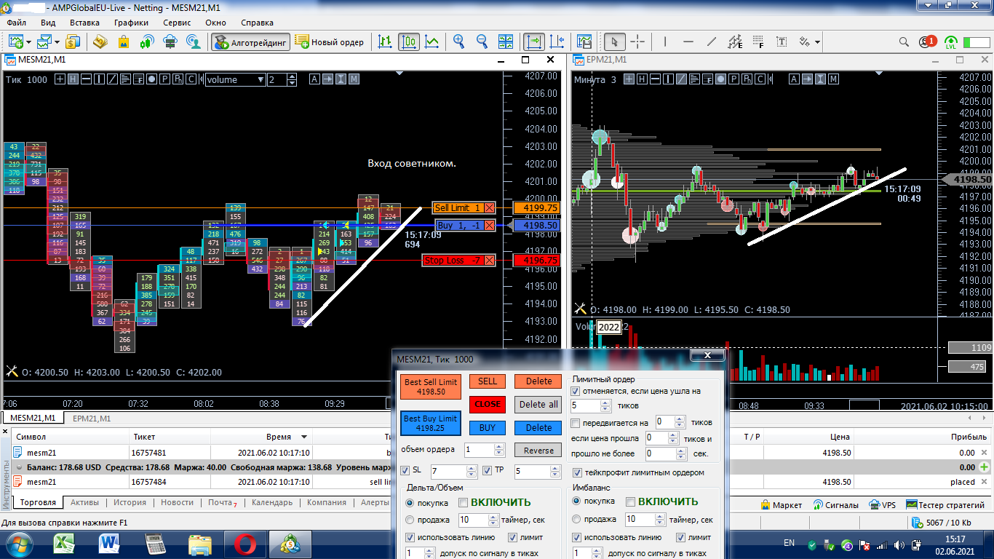The image size is (994, 559).
Task: Adjust the SL value spinner
Action: pos(472,472)
